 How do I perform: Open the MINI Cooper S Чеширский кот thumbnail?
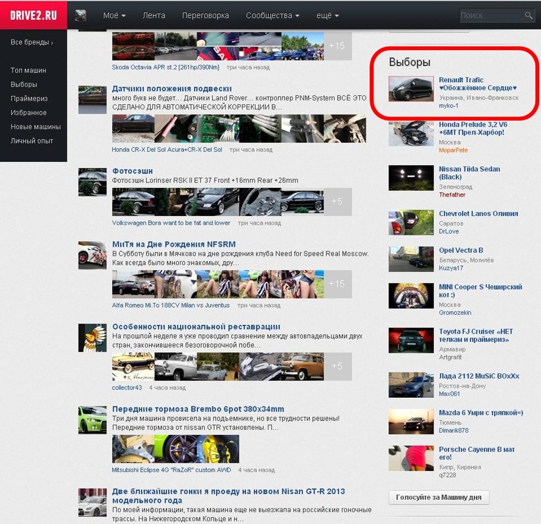(x=411, y=296)
